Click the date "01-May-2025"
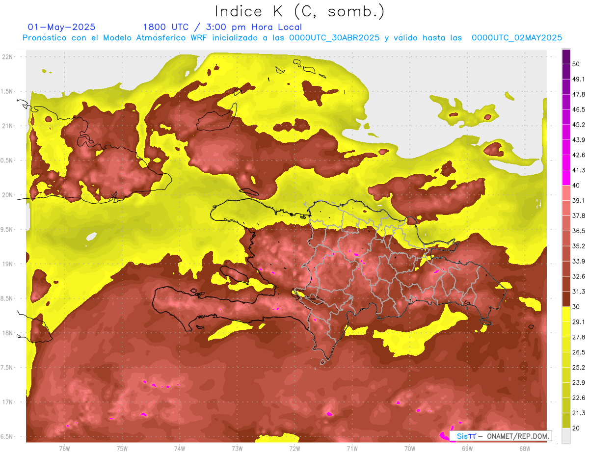This screenshot has height=455, width=589. click(62, 27)
